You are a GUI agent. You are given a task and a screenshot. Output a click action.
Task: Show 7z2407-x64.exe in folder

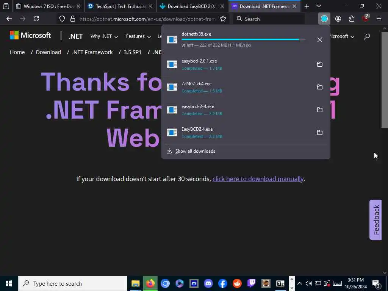coord(320,87)
